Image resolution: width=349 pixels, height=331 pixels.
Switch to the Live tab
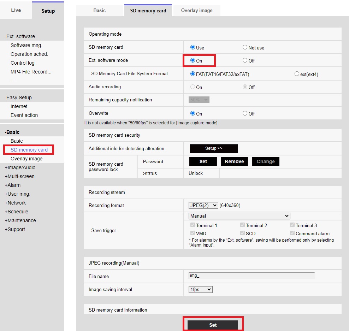pos(16,10)
